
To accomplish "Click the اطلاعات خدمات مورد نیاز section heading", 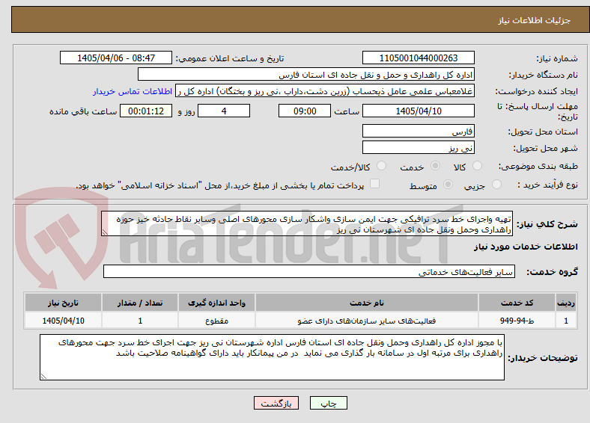I will (x=526, y=247).
